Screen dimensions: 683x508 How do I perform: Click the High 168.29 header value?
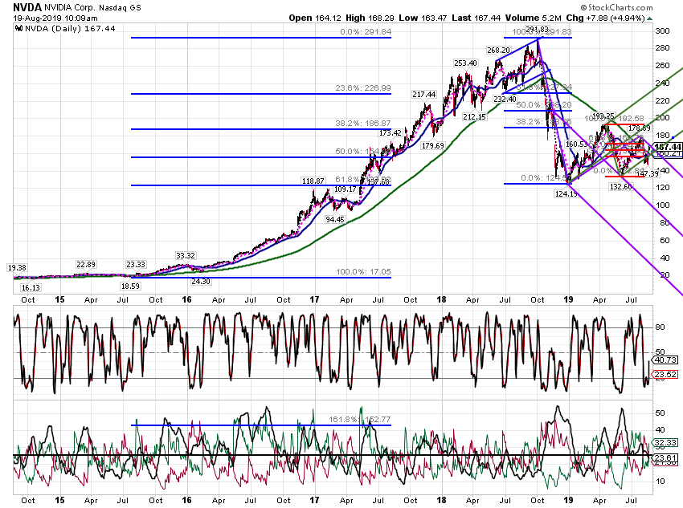coord(370,18)
